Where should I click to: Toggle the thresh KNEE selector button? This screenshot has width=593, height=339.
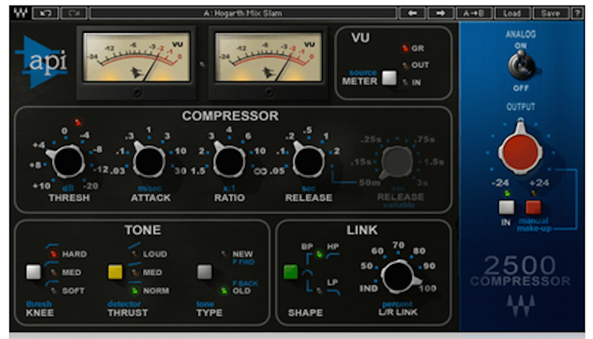point(33,272)
